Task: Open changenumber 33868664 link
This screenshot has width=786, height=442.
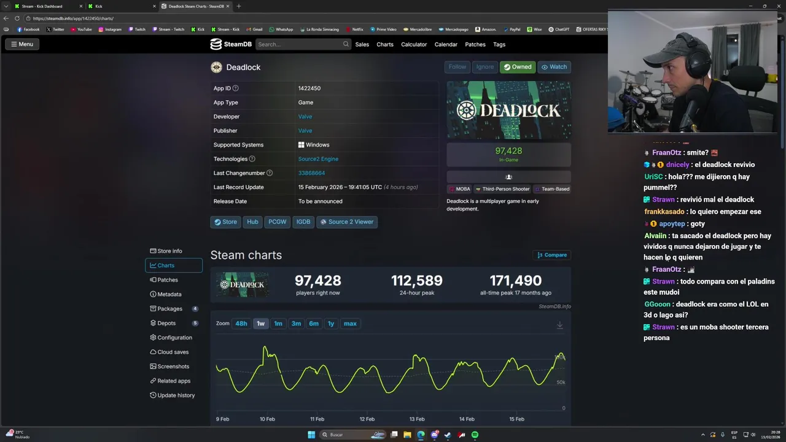Action: [x=311, y=173]
